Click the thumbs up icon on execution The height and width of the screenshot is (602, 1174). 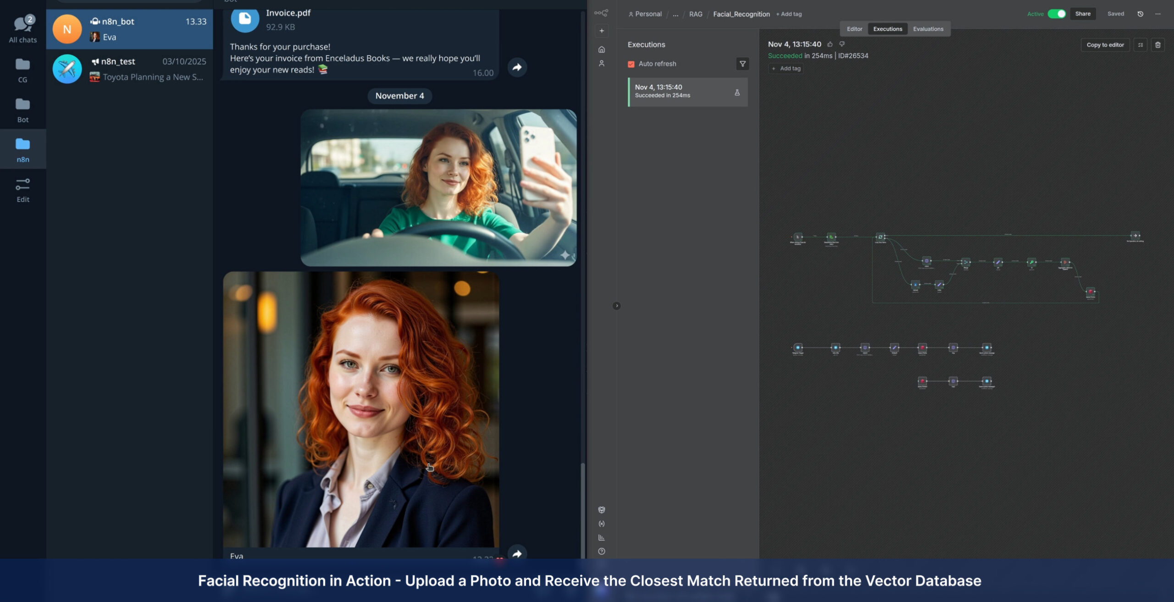click(x=830, y=44)
